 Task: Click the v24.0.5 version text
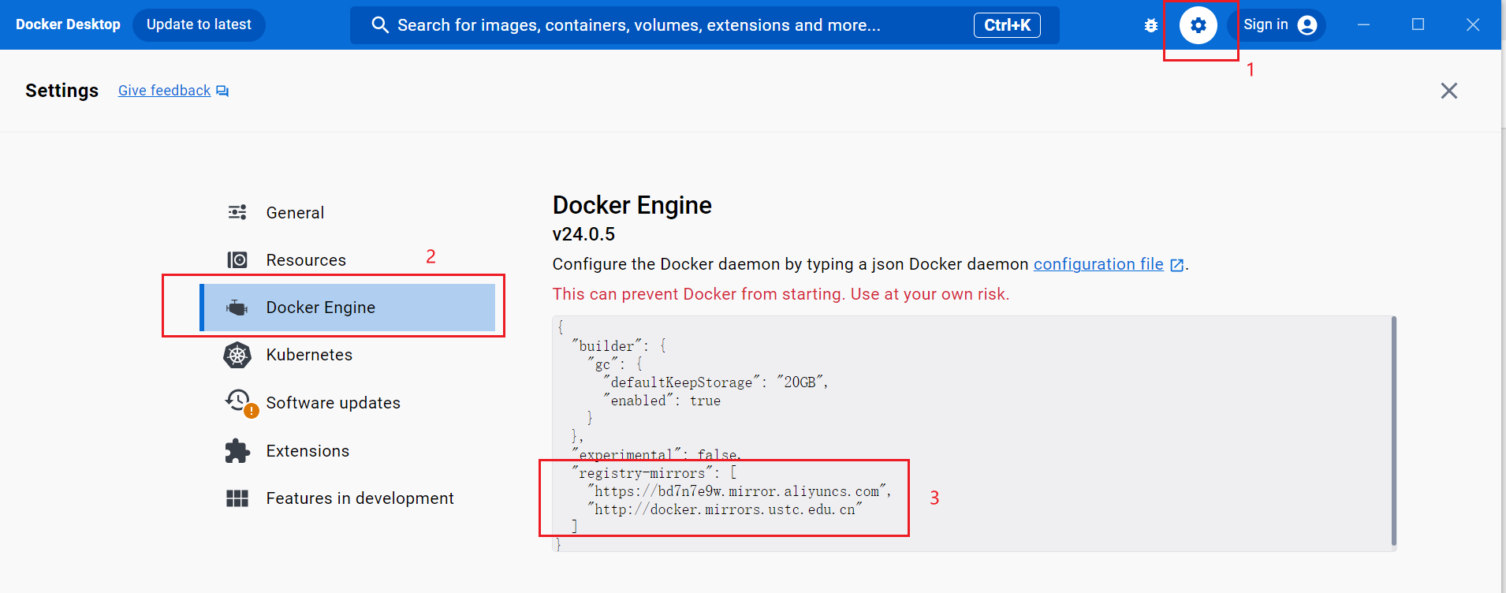[x=583, y=234]
